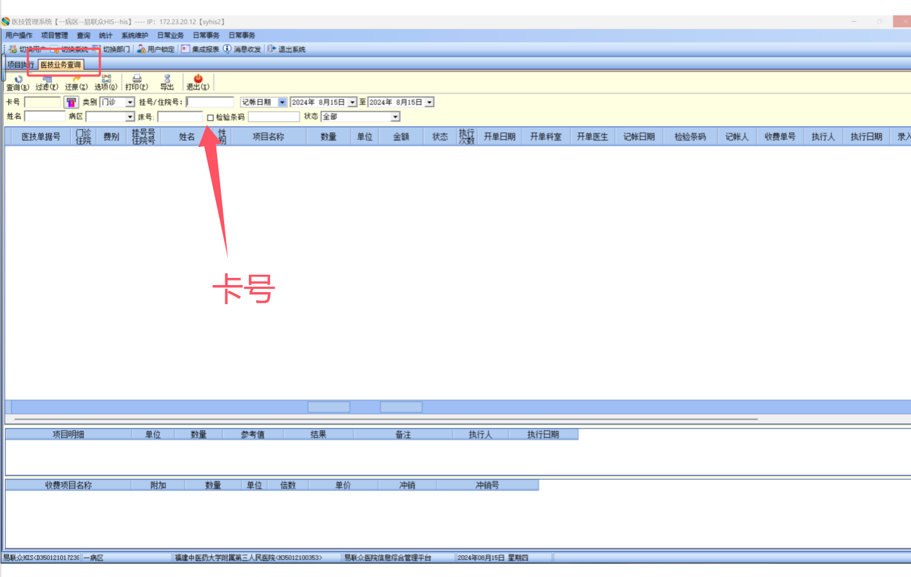Click the 执行次数 column header
Image resolution: width=911 pixels, height=577 pixels.
467,137
